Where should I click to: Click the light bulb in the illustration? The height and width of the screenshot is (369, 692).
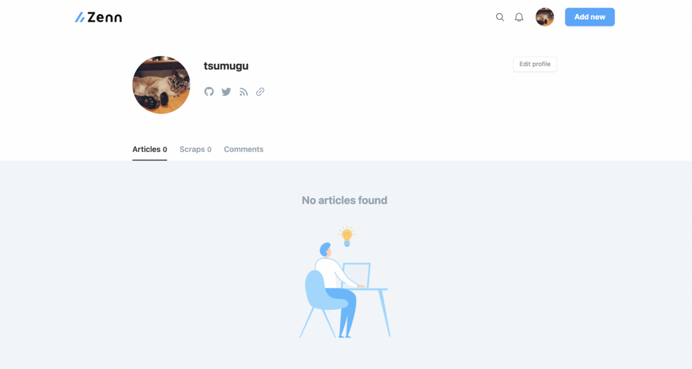tap(347, 236)
